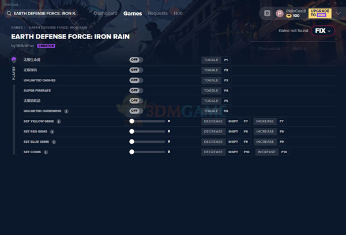Switch to the History tab

tap(299, 48)
